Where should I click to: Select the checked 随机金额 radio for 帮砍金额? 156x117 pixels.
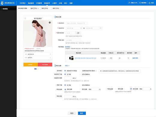click(x=65, y=89)
